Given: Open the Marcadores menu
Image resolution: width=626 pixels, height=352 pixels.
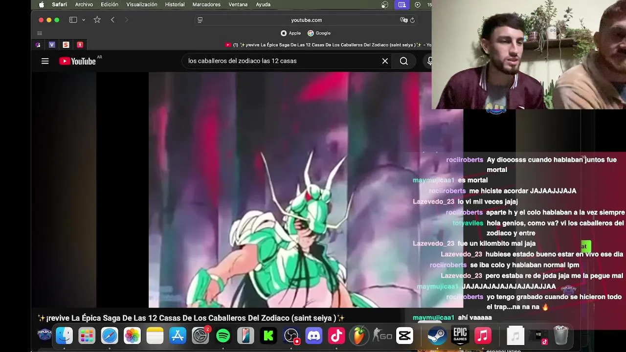Looking at the screenshot, I should (x=206, y=4).
